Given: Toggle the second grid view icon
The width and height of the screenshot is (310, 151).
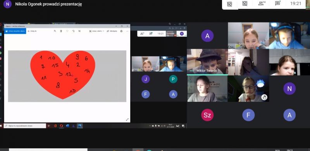Looking at the screenshot, I should [x=245, y=3].
